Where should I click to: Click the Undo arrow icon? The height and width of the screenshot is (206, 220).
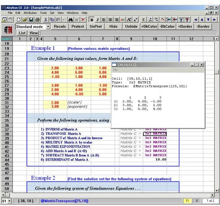pos(65,20)
